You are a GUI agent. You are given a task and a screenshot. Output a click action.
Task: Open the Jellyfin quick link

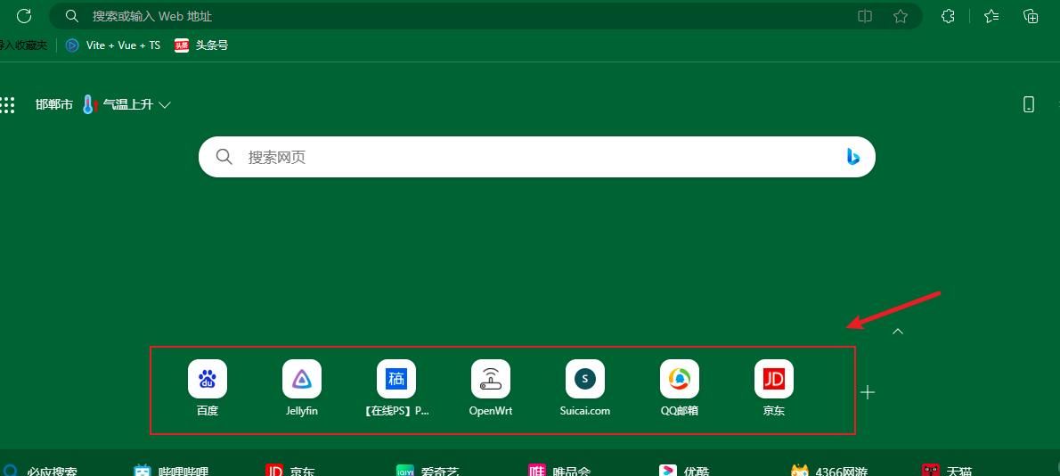coord(301,389)
